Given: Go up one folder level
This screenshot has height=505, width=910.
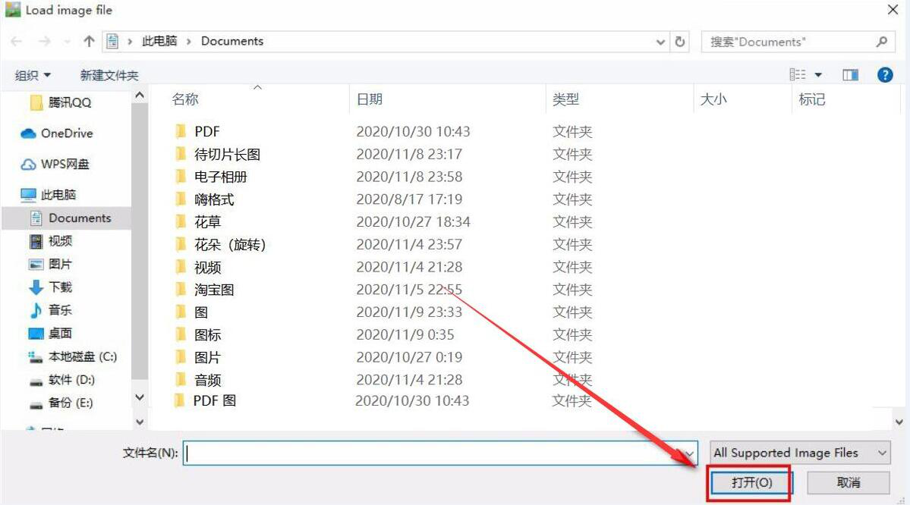Looking at the screenshot, I should pyautogui.click(x=89, y=41).
